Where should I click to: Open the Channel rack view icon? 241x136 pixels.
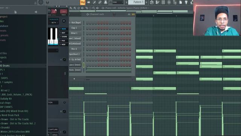(163, 2)
